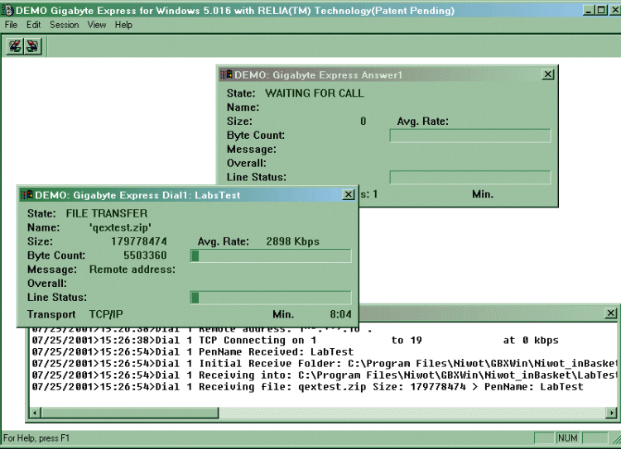Close the Dial1: LabsTest window
The height and width of the screenshot is (449, 621).
coord(348,194)
